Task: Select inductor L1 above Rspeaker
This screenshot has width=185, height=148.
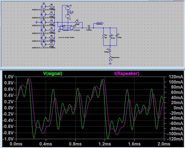Action: pyautogui.click(x=110, y=51)
